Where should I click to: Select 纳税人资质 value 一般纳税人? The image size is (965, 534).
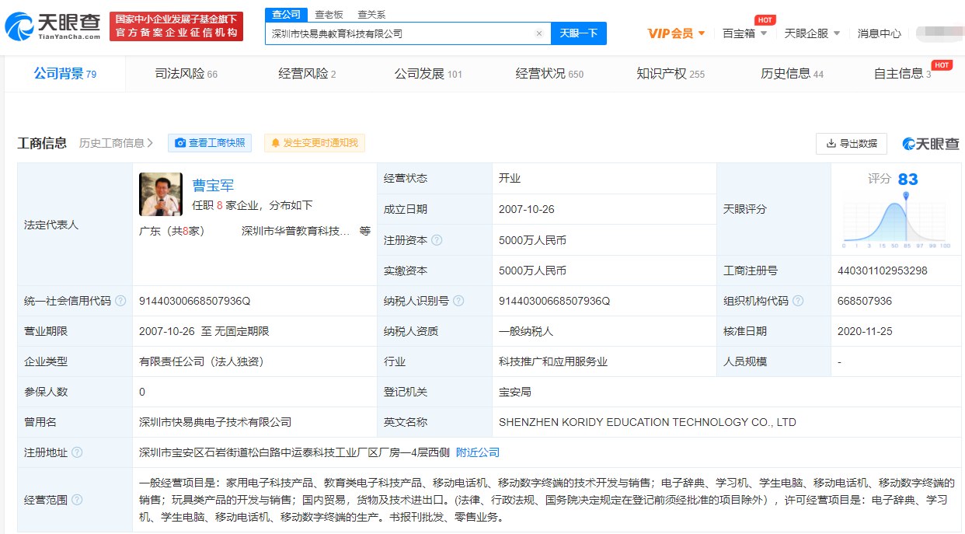(x=526, y=331)
